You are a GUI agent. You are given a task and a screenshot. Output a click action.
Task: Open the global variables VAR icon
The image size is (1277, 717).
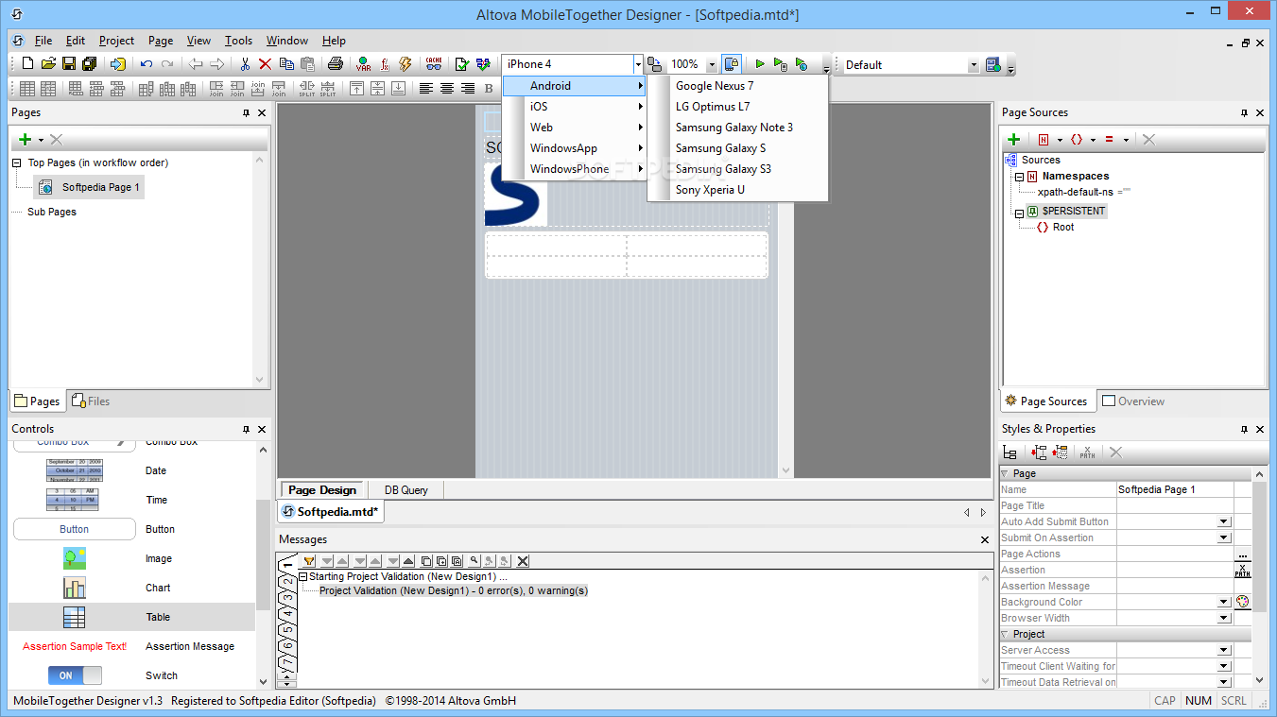[x=363, y=64]
